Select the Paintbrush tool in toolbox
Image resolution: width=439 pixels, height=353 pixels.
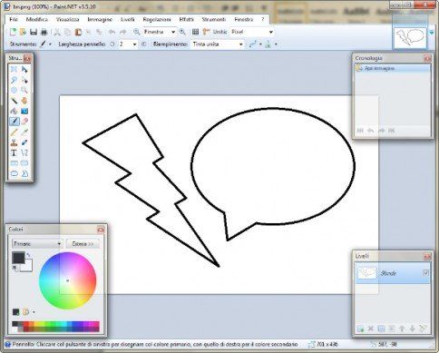pos(15,122)
